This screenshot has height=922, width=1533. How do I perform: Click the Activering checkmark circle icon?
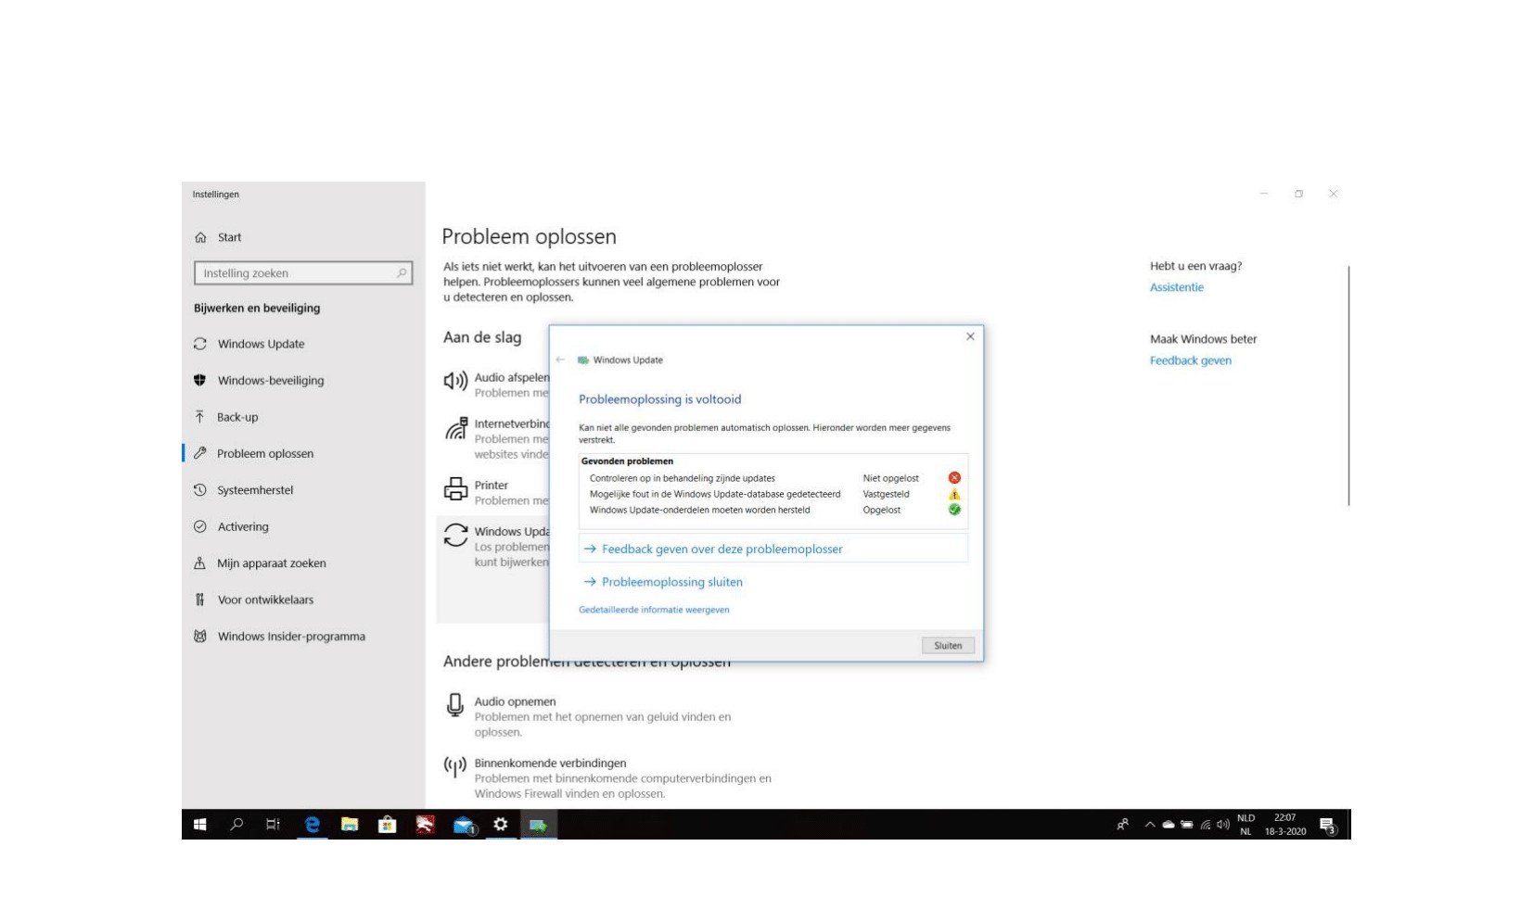click(199, 526)
